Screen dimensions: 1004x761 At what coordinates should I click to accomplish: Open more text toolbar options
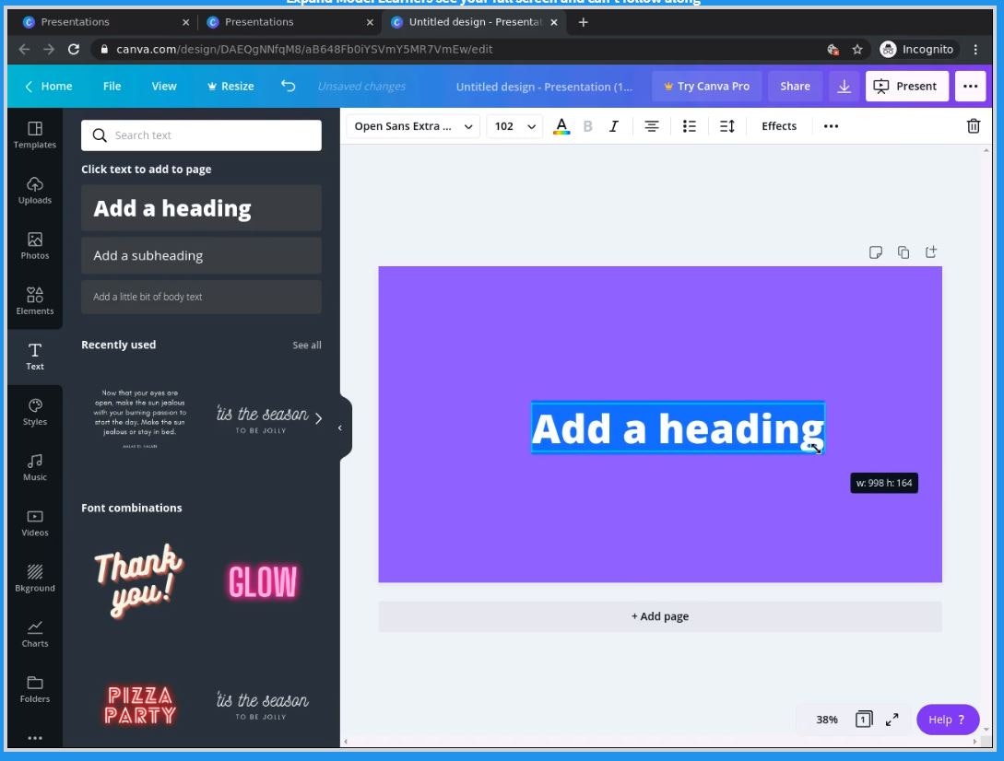[831, 126]
